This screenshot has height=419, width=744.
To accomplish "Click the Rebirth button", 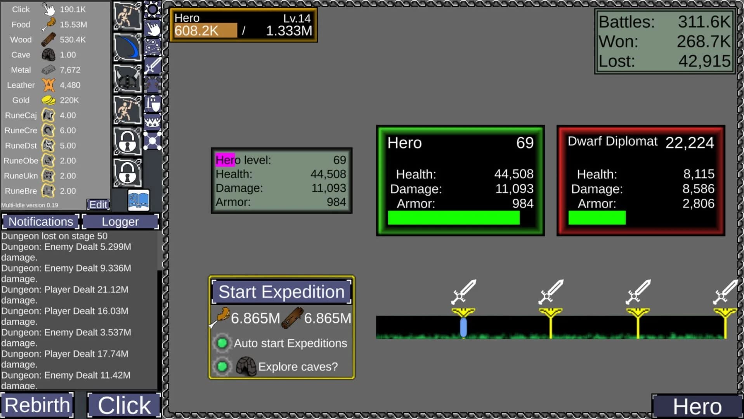I will click(37, 405).
